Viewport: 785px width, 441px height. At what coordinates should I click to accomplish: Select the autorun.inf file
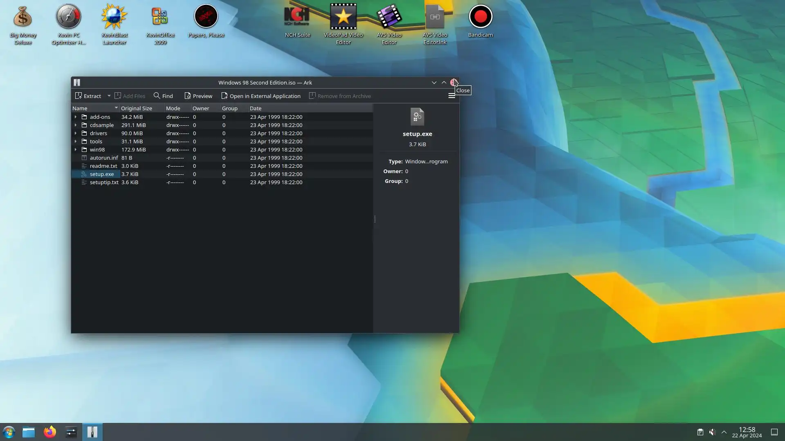coord(103,158)
